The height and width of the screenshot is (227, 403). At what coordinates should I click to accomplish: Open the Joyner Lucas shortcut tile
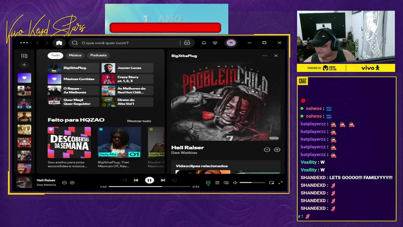(x=127, y=68)
